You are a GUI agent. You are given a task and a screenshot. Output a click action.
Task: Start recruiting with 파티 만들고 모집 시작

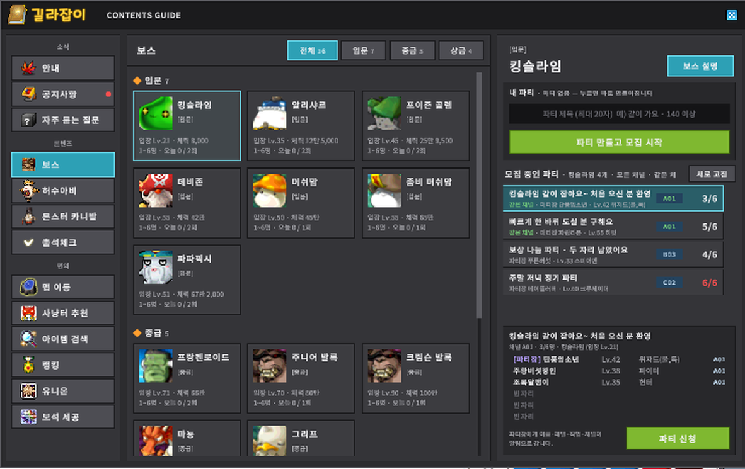click(x=619, y=142)
